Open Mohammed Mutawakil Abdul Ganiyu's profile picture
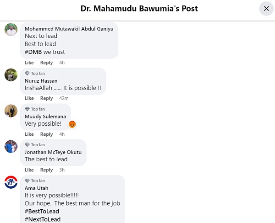This screenshot has height=223, width=275. (11, 29)
